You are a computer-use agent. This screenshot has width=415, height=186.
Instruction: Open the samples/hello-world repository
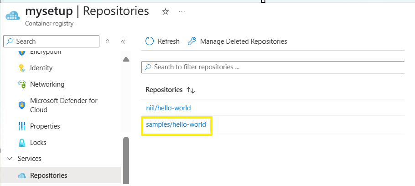point(176,124)
